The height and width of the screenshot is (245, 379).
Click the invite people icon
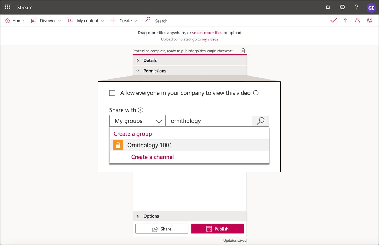coord(357,20)
